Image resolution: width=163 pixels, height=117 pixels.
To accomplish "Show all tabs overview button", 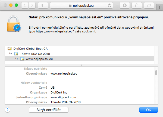I will point(149,5).
